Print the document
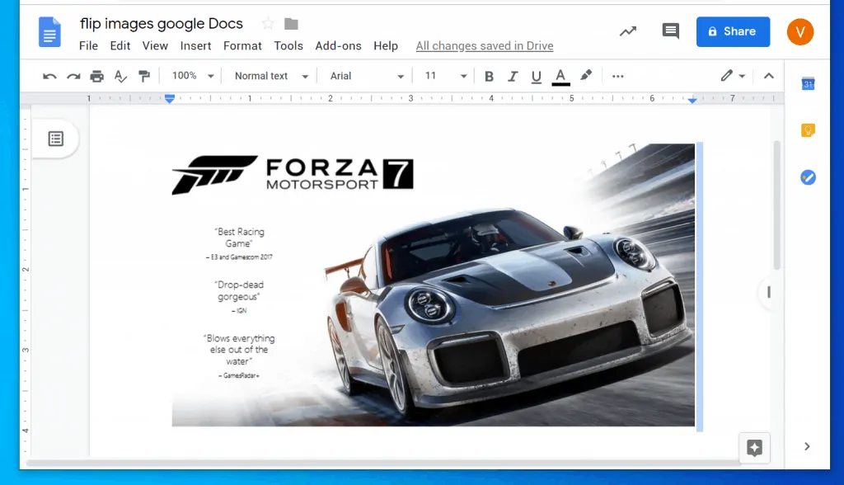The height and width of the screenshot is (485, 844). coord(97,76)
